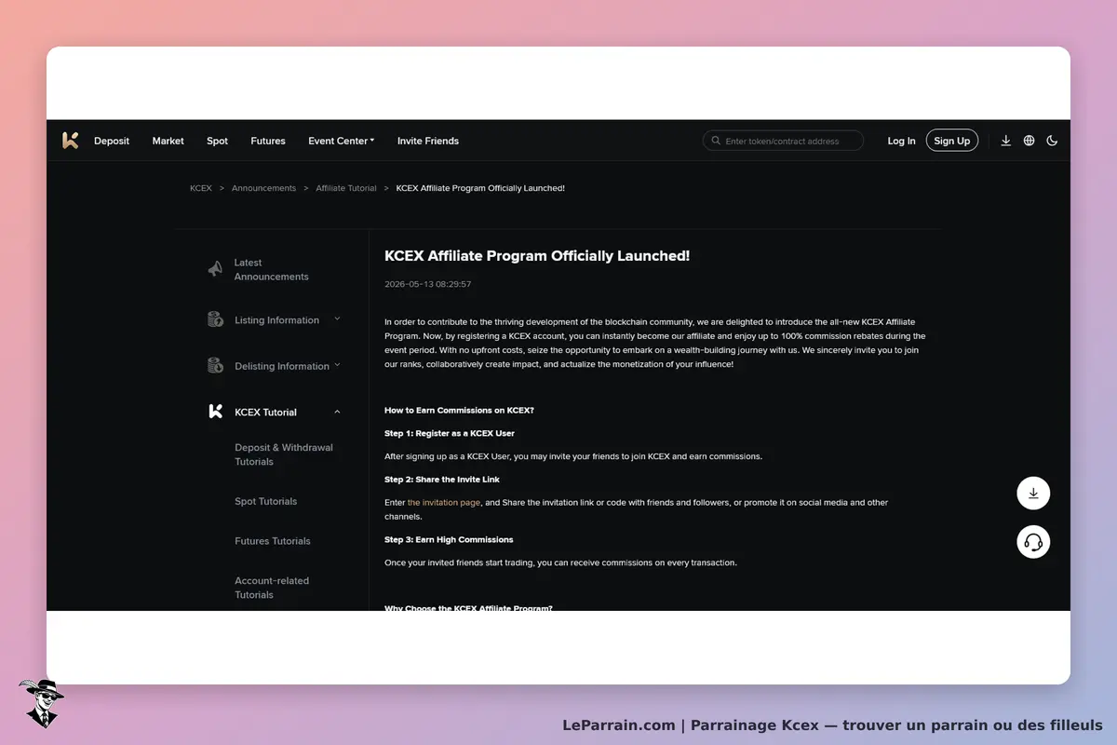1117x745 pixels.
Task: Click 'Step 2: Share the Invite Link'
Action: click(442, 480)
